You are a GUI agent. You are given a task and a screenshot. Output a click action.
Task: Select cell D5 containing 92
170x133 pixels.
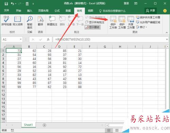pyautogui.click(x=60, y=67)
